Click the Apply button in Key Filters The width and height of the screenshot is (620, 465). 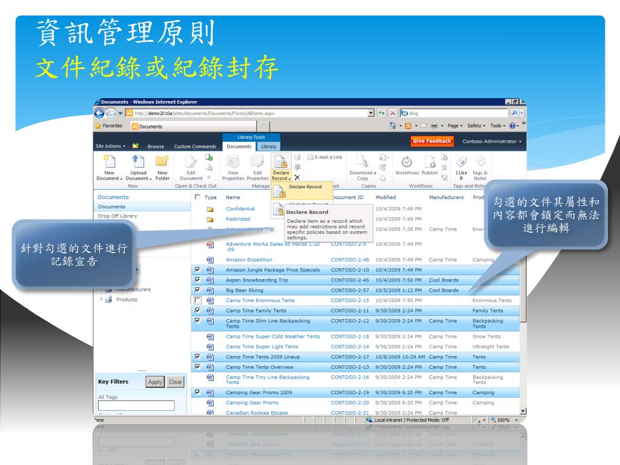(x=155, y=381)
